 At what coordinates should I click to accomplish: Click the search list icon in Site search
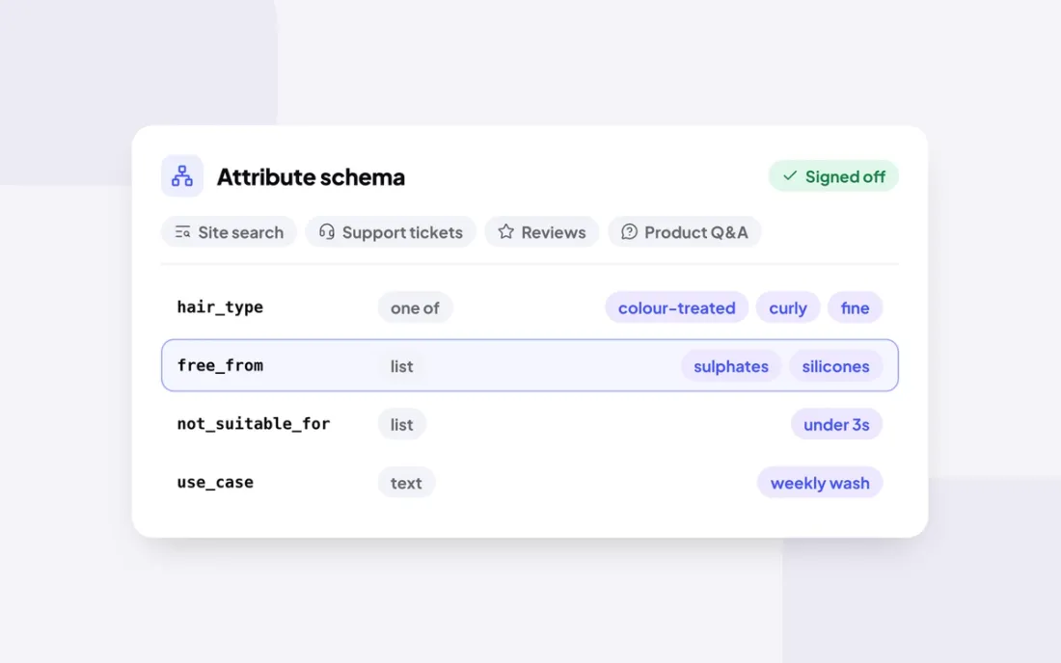182,232
